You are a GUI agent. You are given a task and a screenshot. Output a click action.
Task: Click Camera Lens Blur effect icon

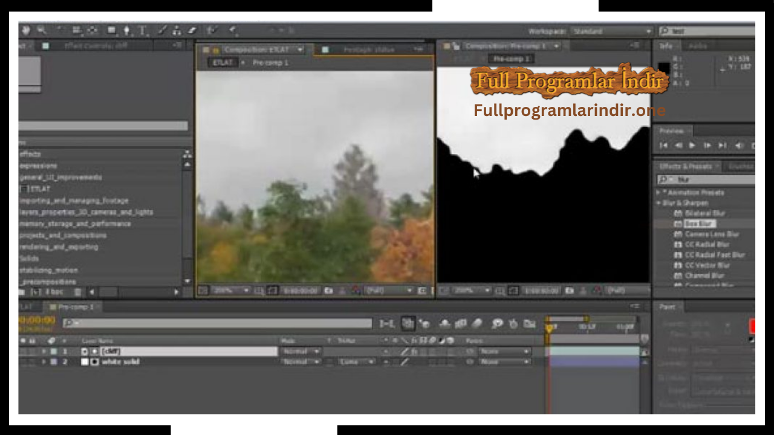678,234
